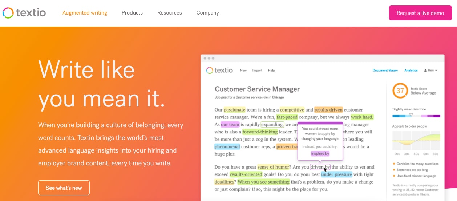Click the highlighted word deadlines
The image size is (457, 201).
[x=224, y=182]
